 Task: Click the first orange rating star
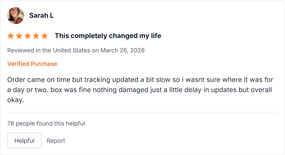(11, 36)
